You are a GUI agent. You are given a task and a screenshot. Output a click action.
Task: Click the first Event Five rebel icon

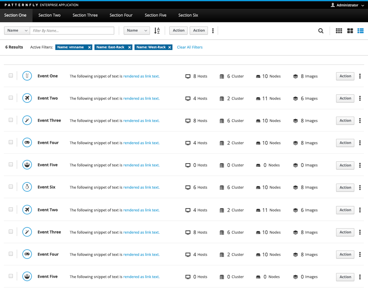click(x=27, y=165)
